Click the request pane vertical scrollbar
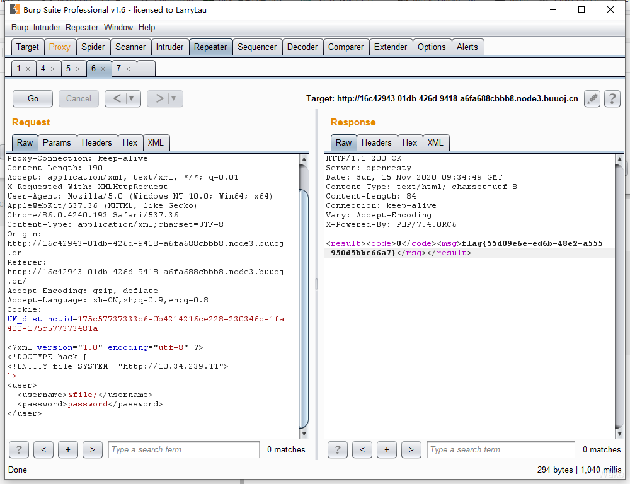 [x=304, y=309]
